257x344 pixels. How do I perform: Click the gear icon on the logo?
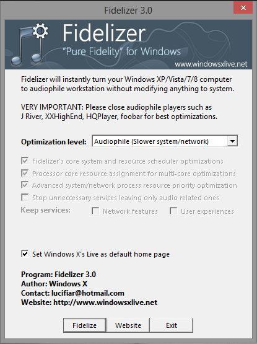pyautogui.click(x=40, y=31)
